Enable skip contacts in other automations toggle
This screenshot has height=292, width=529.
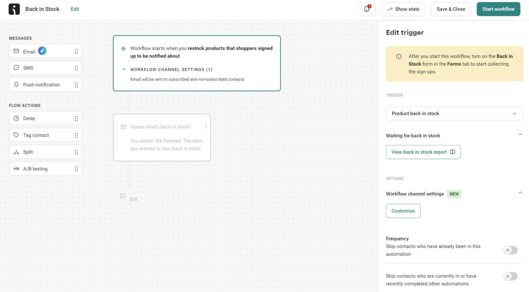510,276
